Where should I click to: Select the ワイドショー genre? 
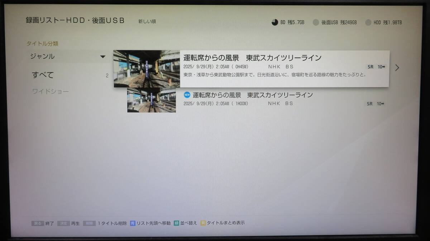click(51, 92)
